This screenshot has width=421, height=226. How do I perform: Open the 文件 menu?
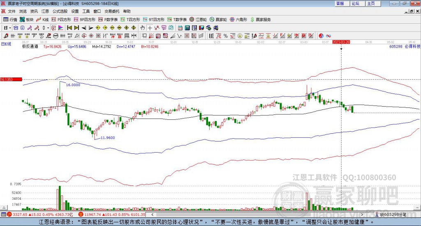click(12, 11)
